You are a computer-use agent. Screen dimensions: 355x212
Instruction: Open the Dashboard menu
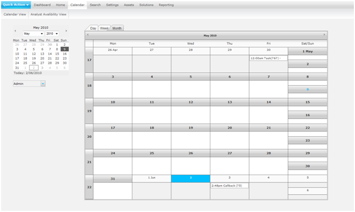tap(42, 5)
